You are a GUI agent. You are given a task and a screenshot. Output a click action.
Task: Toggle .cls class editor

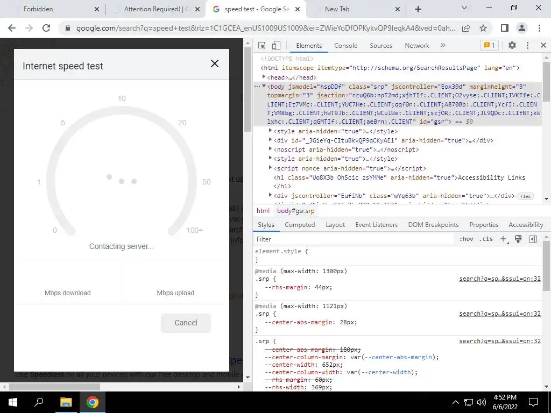pos(486,239)
